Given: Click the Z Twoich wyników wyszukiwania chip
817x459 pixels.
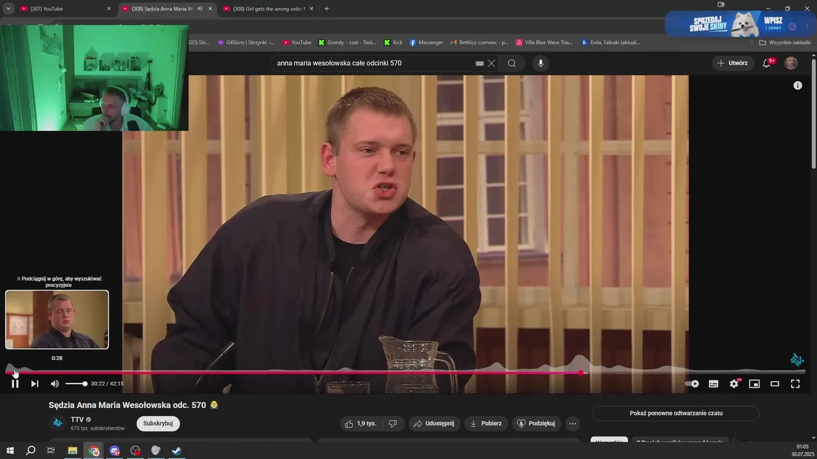Looking at the screenshot, I should click(x=680, y=441).
